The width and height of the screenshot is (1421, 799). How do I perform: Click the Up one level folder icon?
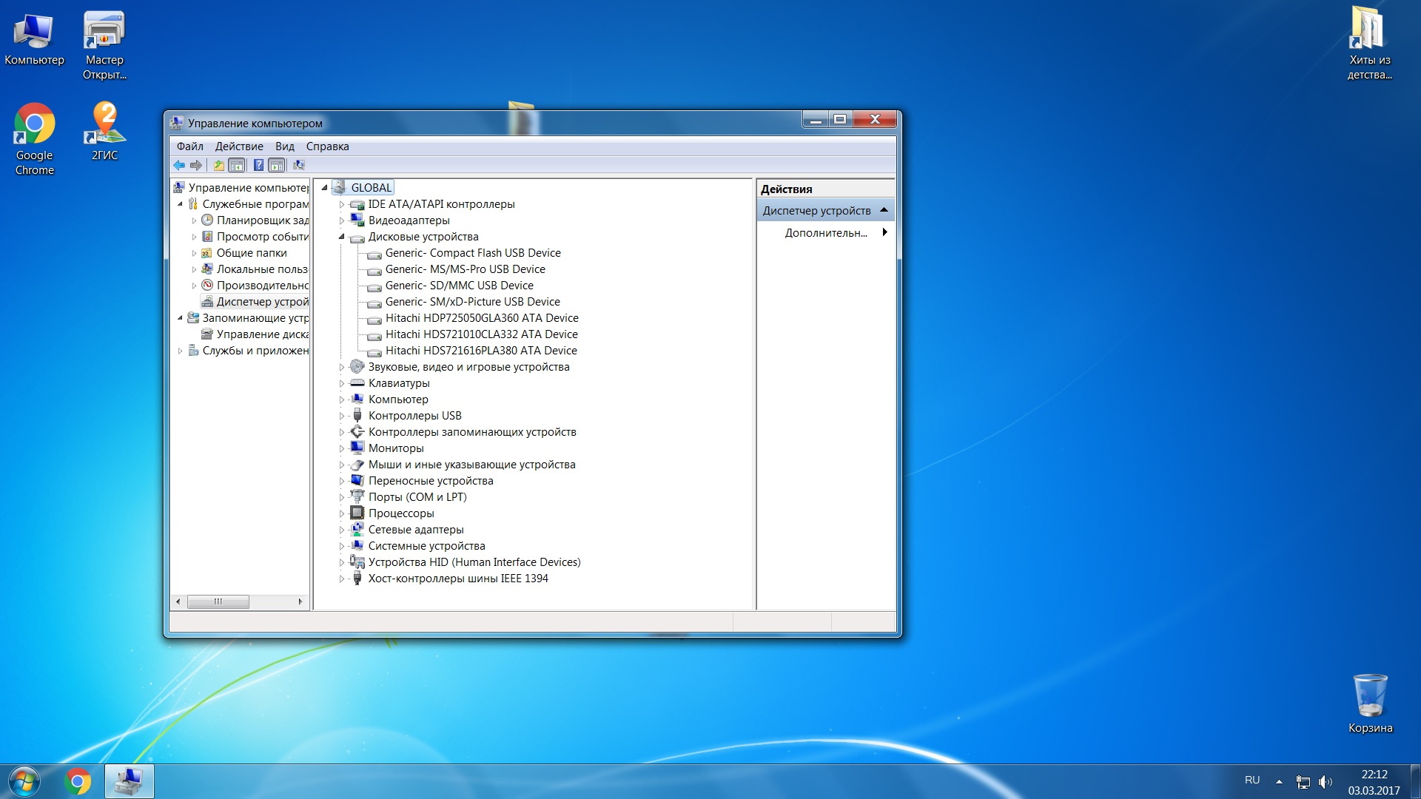[218, 165]
